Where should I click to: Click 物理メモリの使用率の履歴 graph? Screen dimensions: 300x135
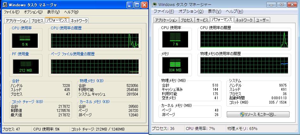click(244, 65)
